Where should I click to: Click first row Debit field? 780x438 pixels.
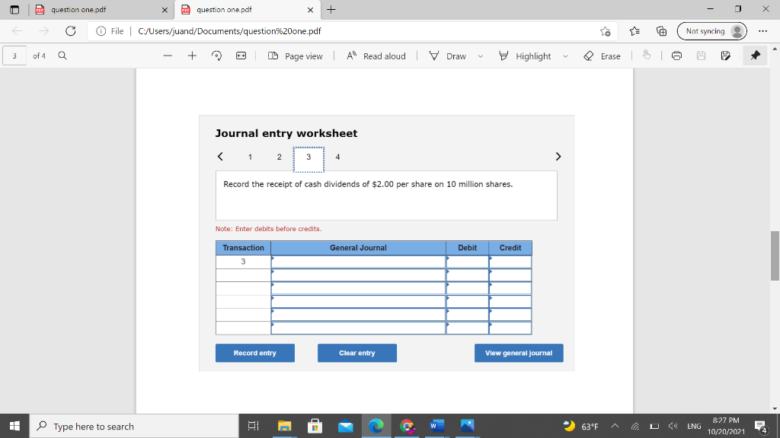[x=467, y=262]
